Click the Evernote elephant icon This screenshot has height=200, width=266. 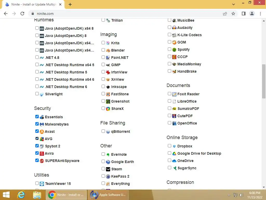pyautogui.click(x=108, y=155)
